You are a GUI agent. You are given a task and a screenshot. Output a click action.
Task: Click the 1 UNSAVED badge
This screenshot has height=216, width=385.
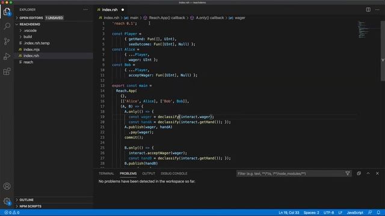54,18
